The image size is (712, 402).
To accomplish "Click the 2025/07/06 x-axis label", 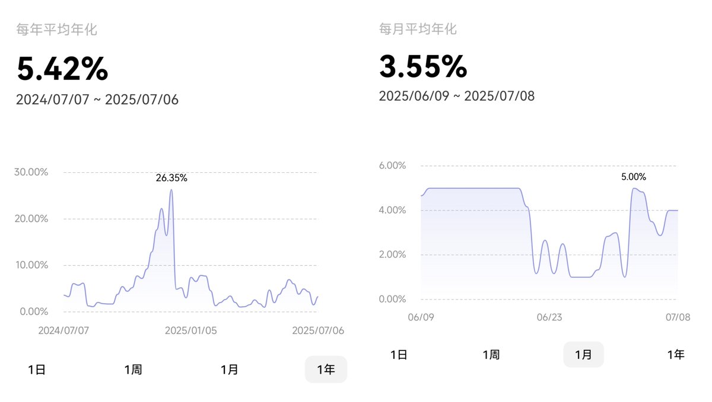I will click(x=318, y=330).
